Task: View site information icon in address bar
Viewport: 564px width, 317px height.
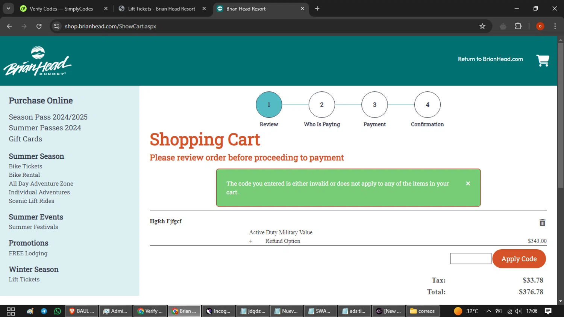Action: [x=57, y=26]
